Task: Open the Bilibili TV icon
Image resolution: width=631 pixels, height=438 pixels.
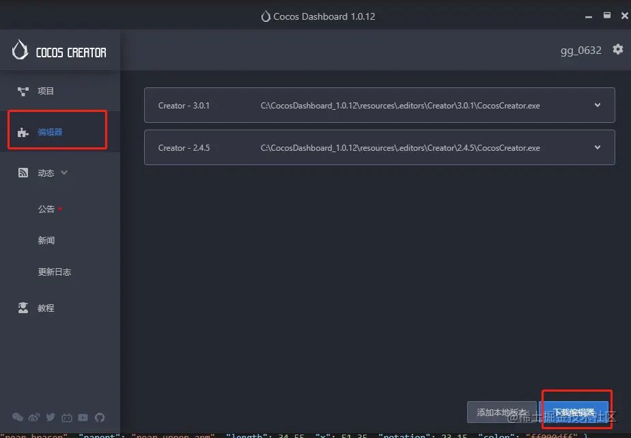Action: (x=67, y=418)
